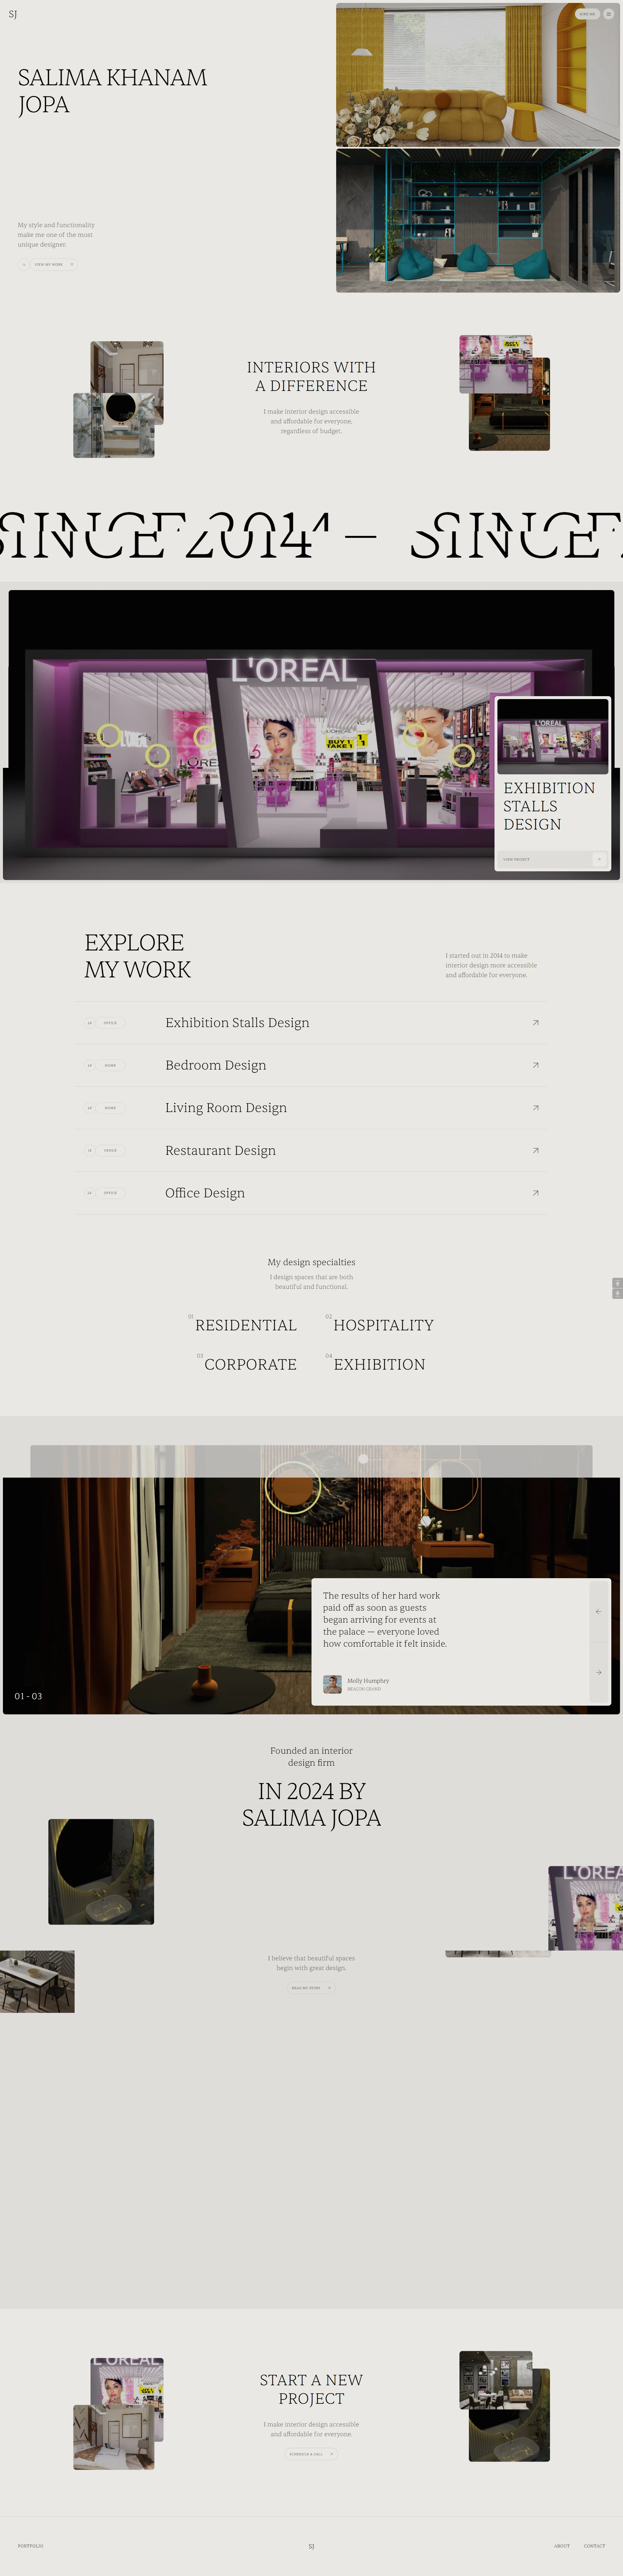Select the Hospitality specialty
Image resolution: width=623 pixels, height=2576 pixels.
coord(383,1325)
